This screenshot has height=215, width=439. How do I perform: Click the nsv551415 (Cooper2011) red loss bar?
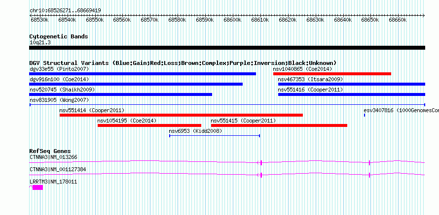tap(279, 125)
